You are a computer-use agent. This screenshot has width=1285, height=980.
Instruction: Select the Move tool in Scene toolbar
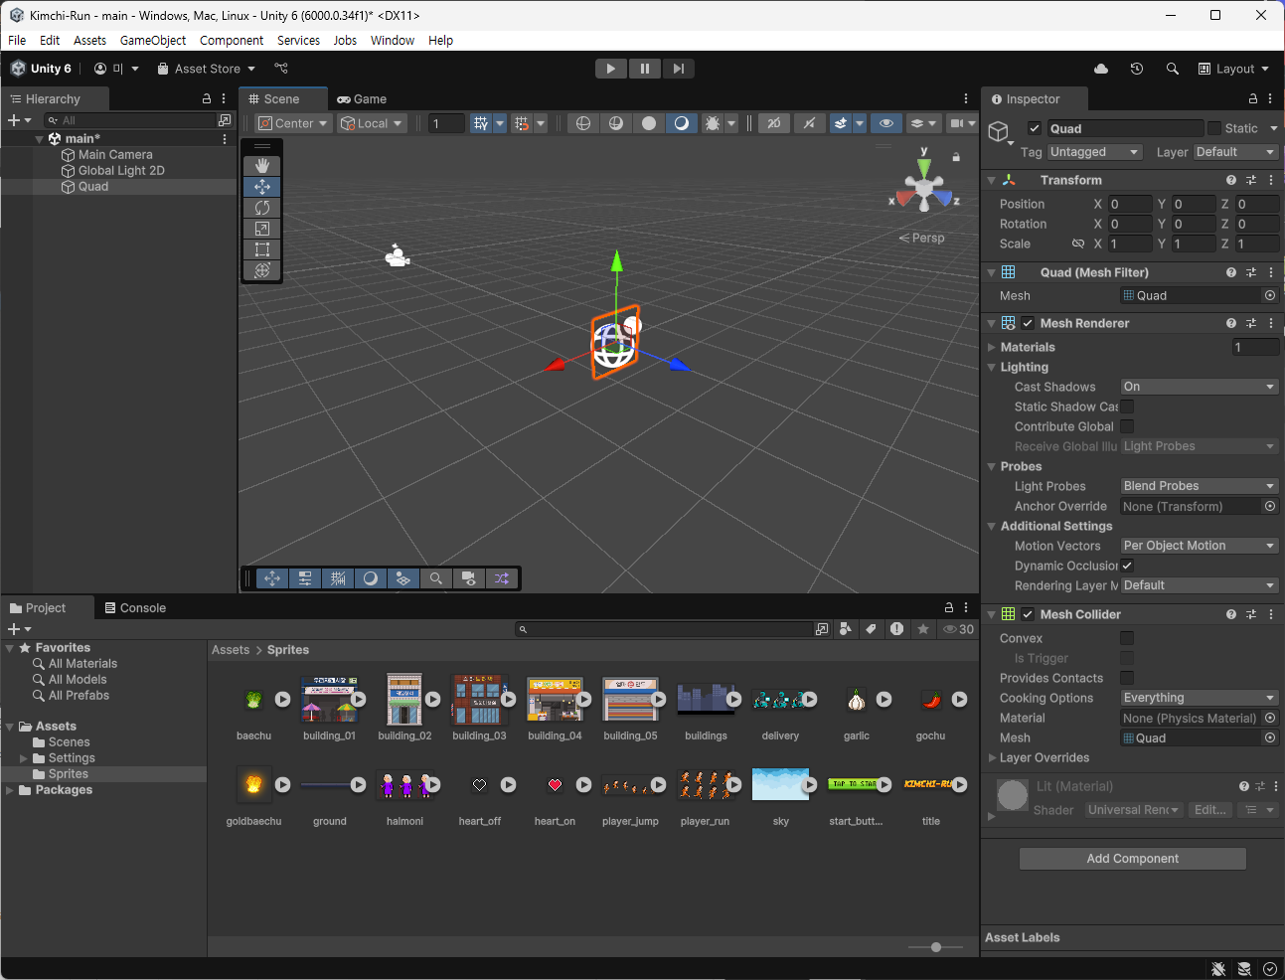click(262, 187)
